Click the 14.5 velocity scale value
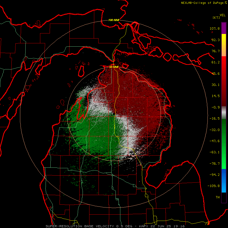 click(216, 96)
